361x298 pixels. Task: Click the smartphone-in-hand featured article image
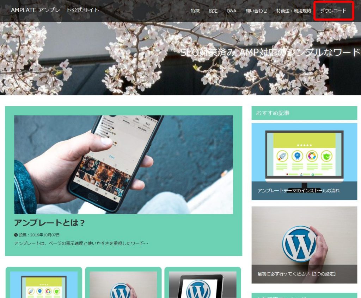pos(123,164)
